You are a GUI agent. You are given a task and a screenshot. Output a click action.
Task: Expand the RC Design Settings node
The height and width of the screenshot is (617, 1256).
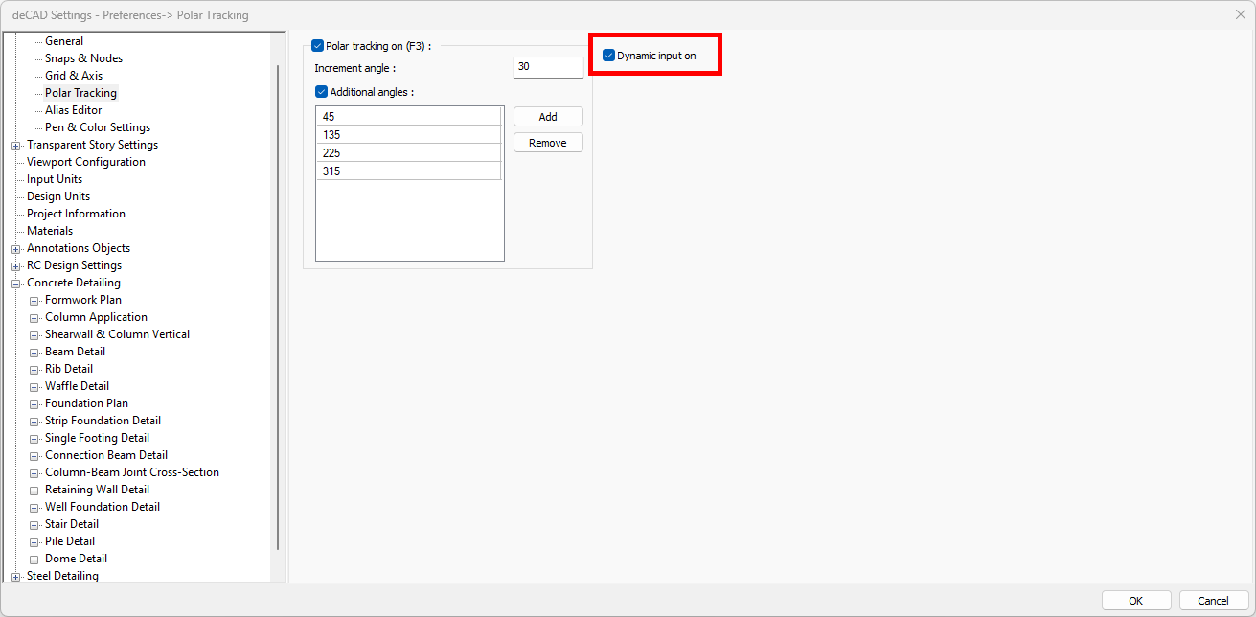pyautogui.click(x=16, y=266)
